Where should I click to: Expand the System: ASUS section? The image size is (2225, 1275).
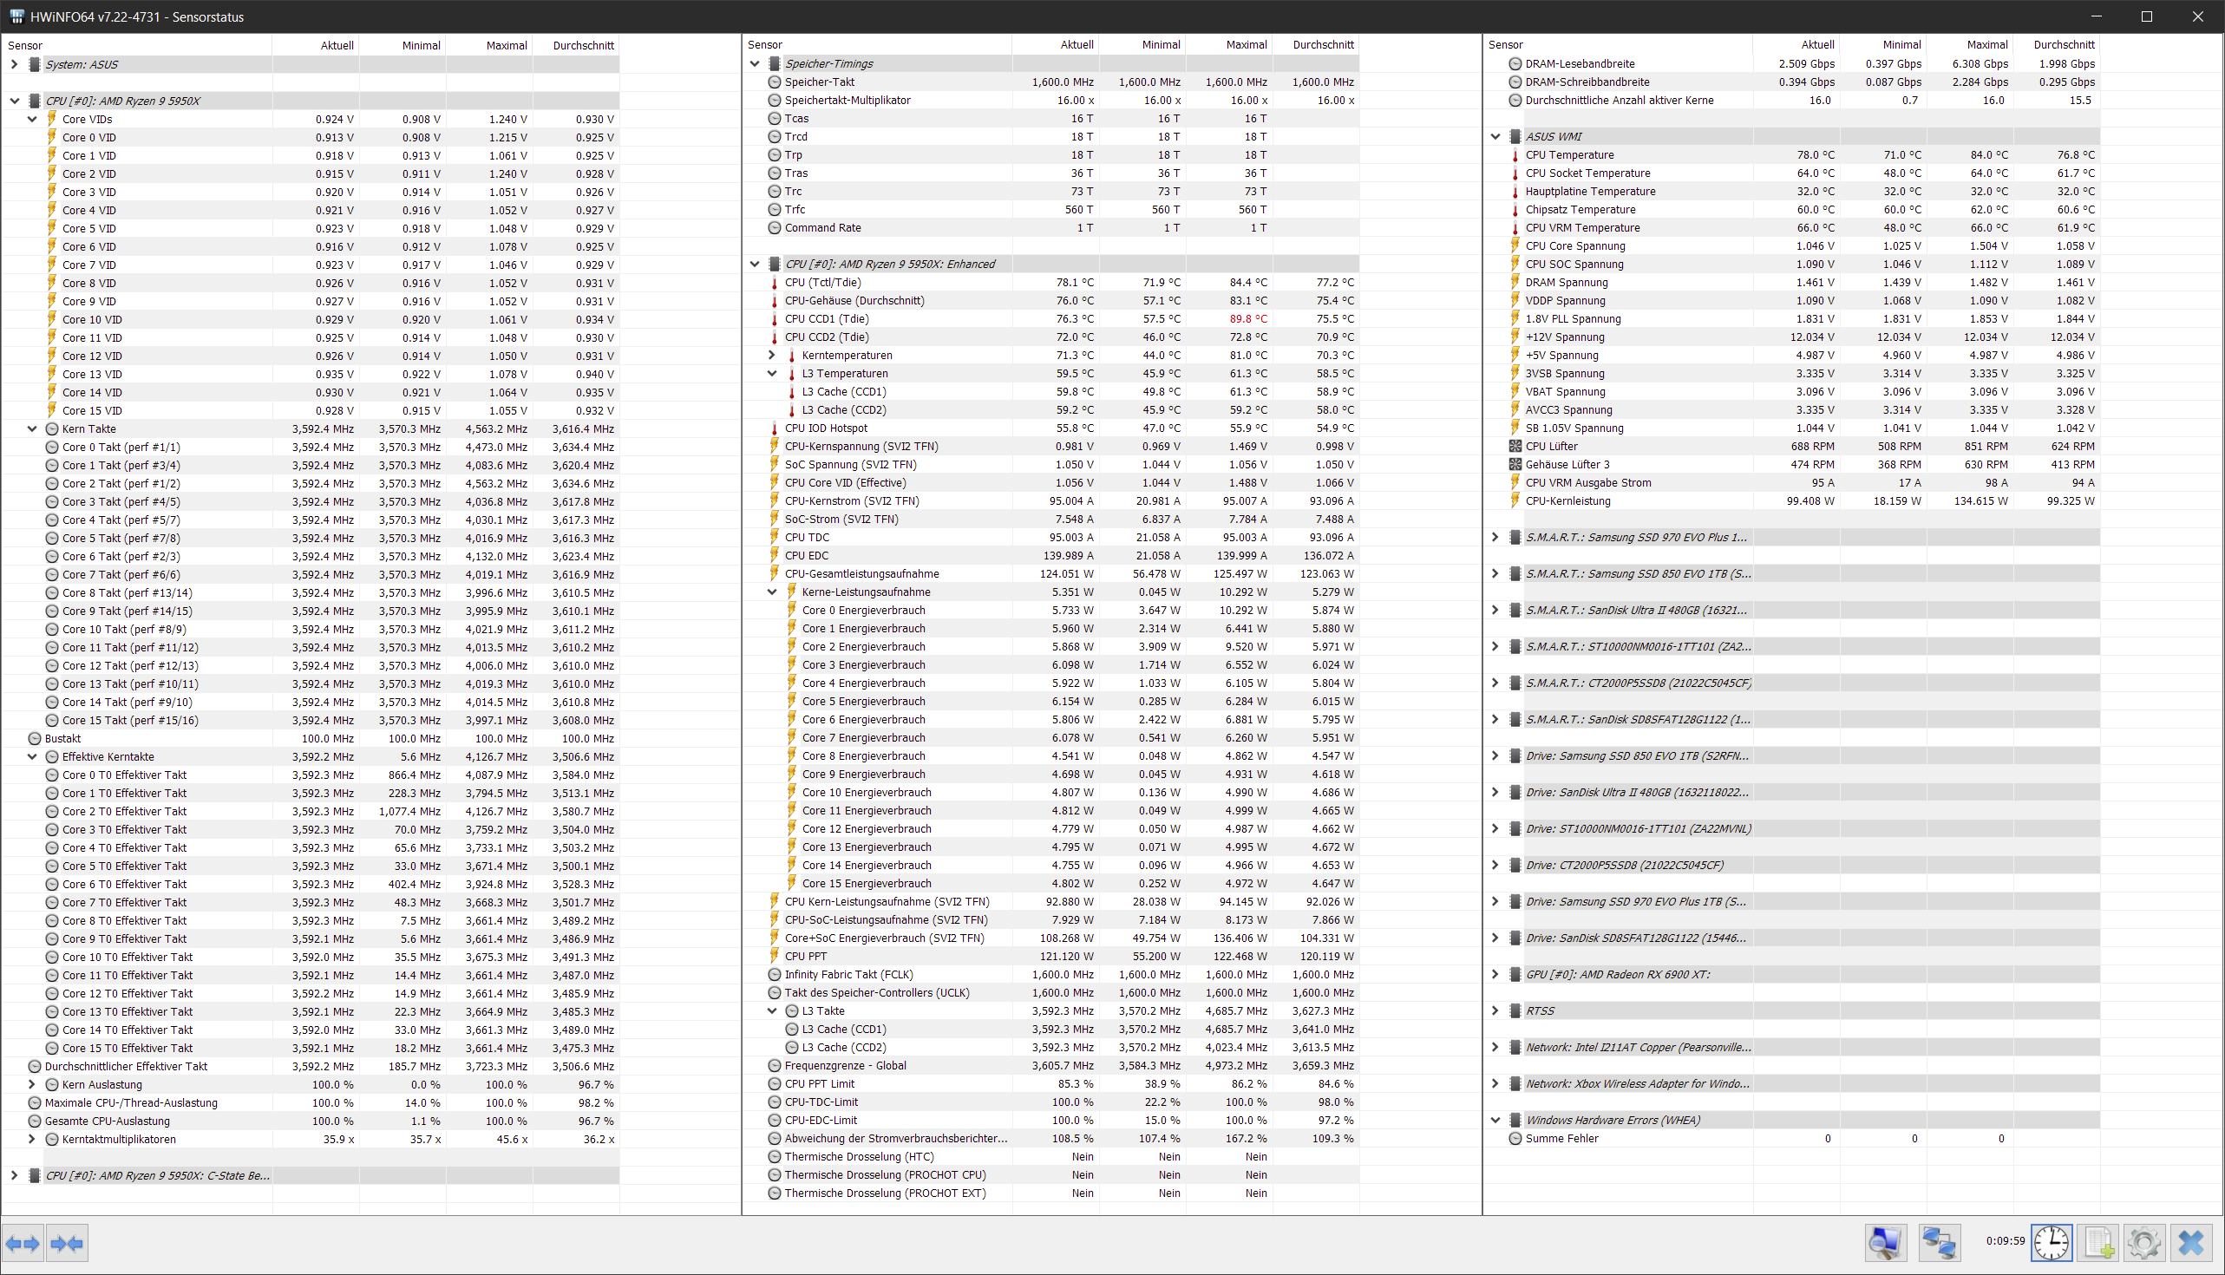pos(14,64)
